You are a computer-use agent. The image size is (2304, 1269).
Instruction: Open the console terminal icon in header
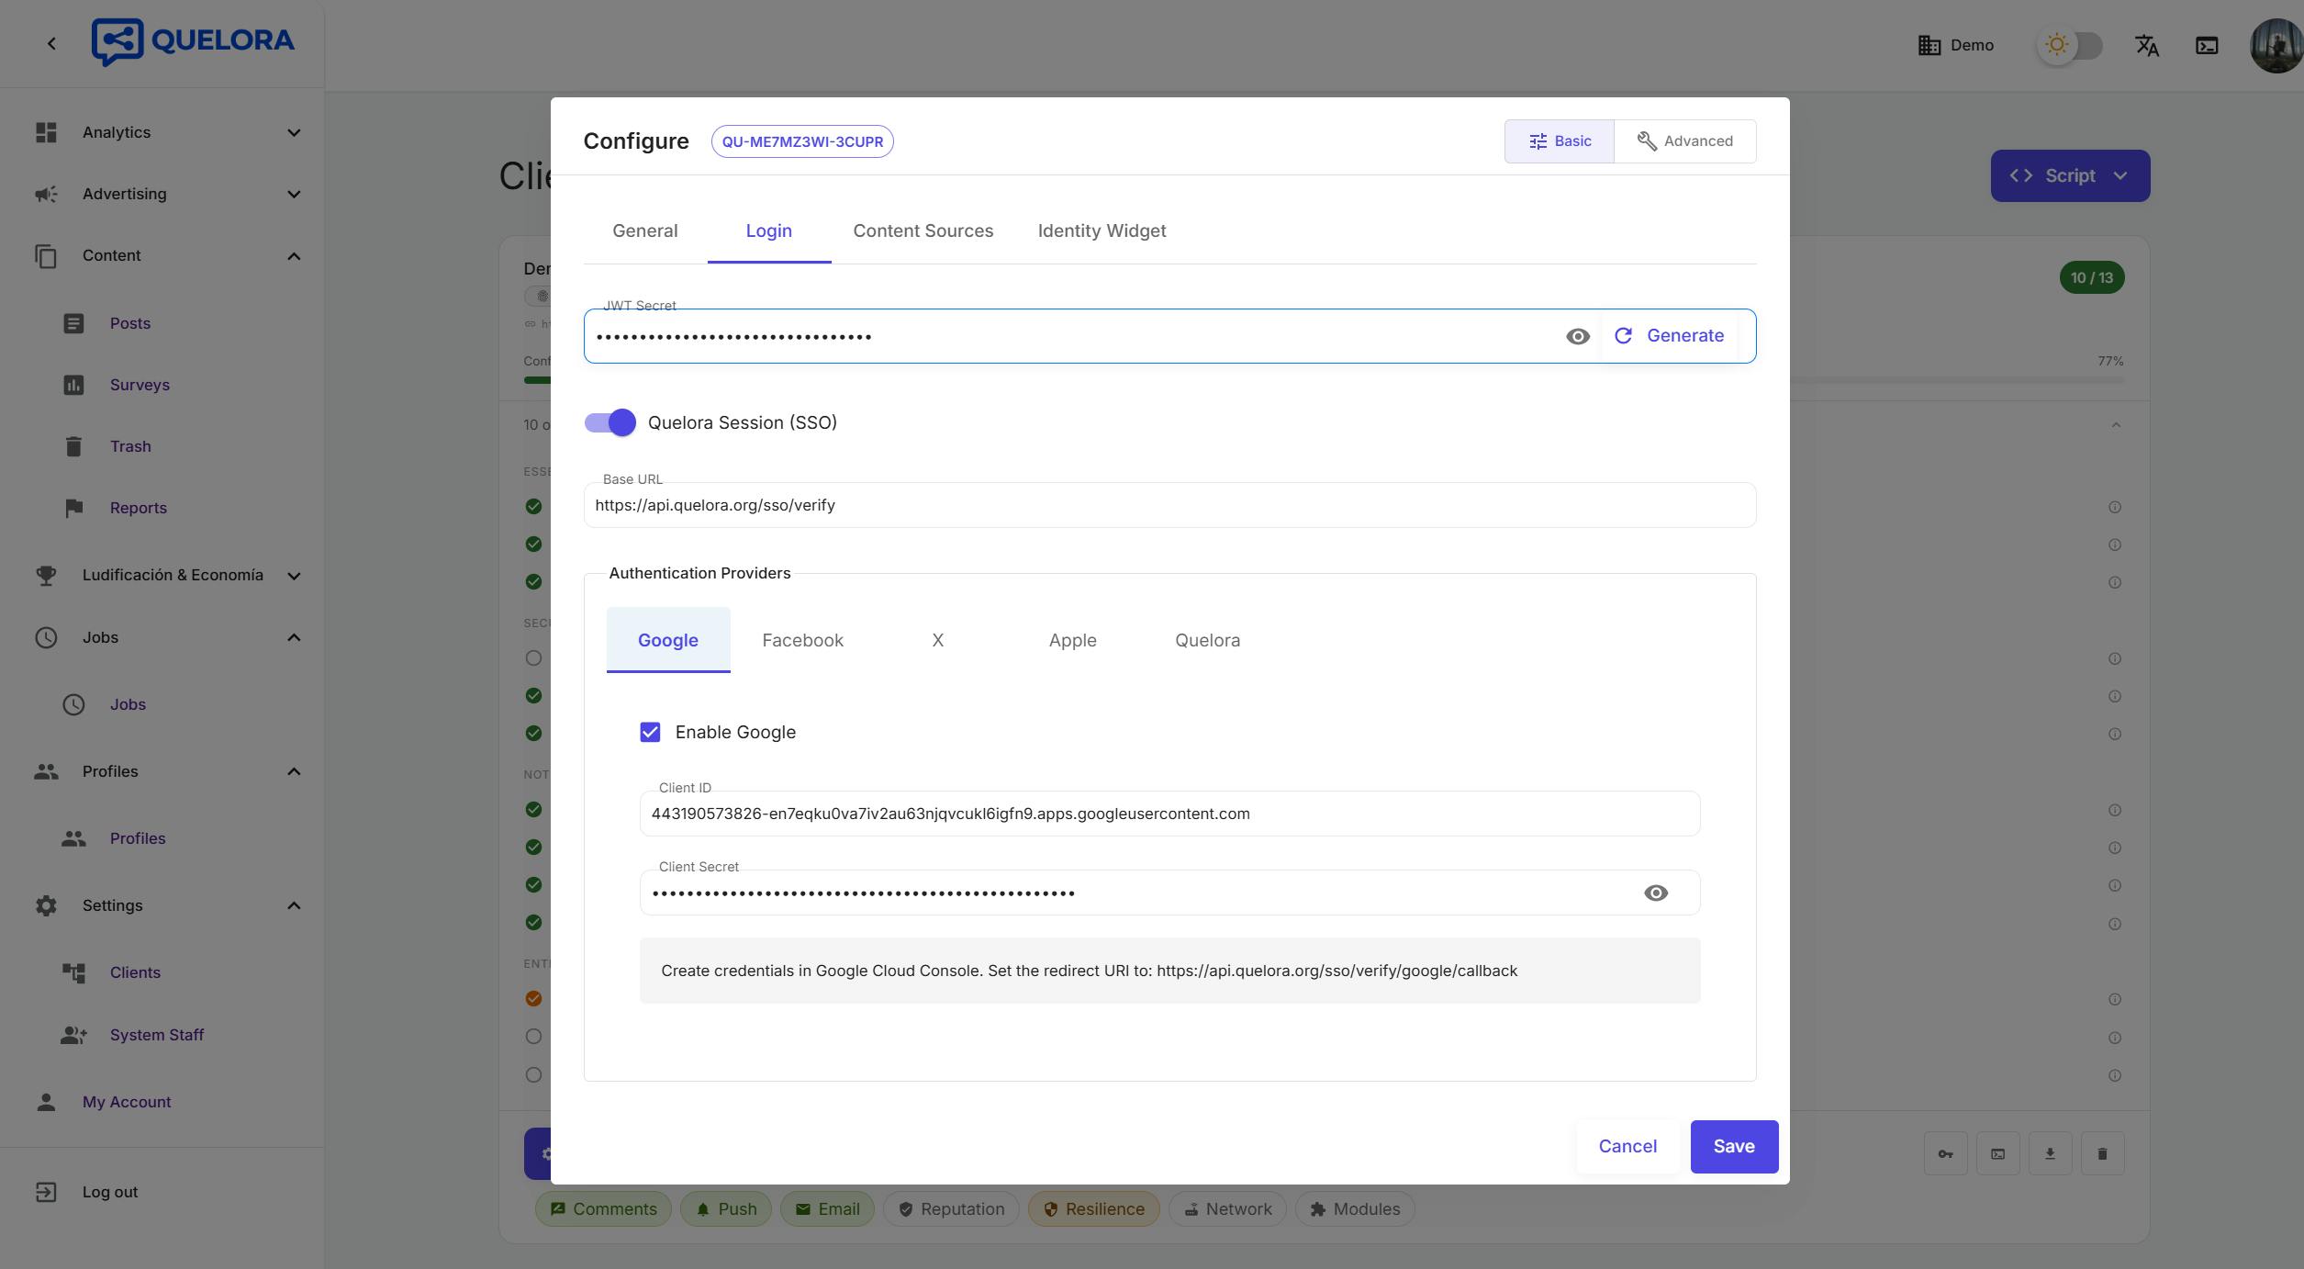[x=2207, y=45]
